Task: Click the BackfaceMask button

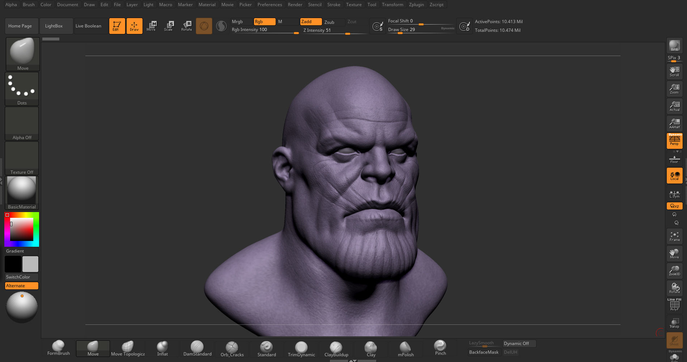Action: click(x=484, y=352)
